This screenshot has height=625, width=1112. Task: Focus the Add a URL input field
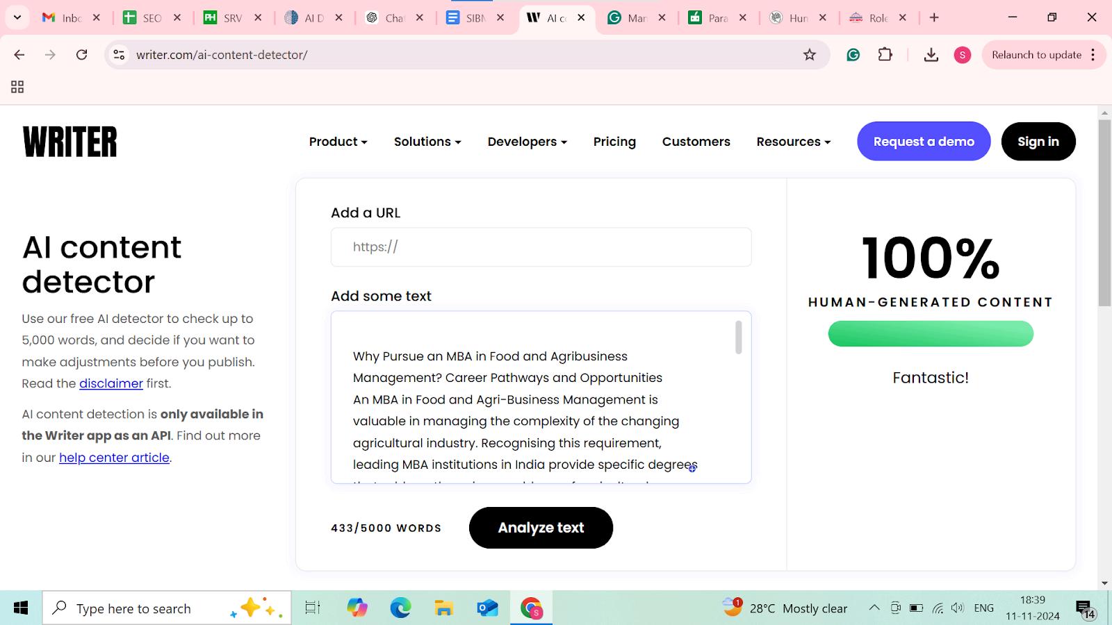click(541, 247)
